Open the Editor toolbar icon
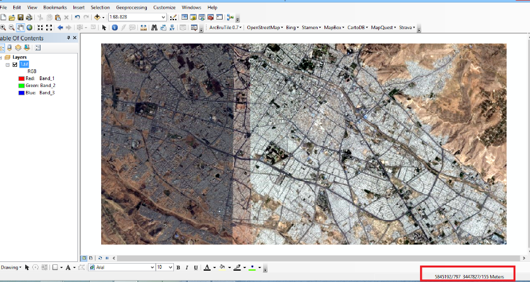This screenshot has height=282, width=530. point(173,17)
